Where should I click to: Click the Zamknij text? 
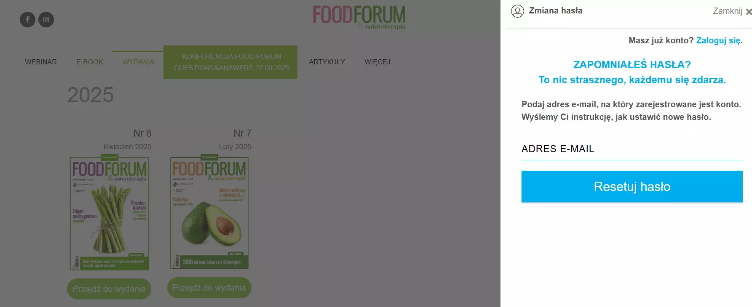pos(727,11)
